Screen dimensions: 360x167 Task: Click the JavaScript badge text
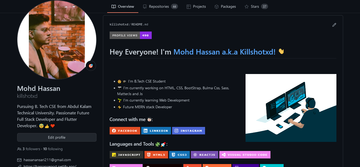click(129, 155)
